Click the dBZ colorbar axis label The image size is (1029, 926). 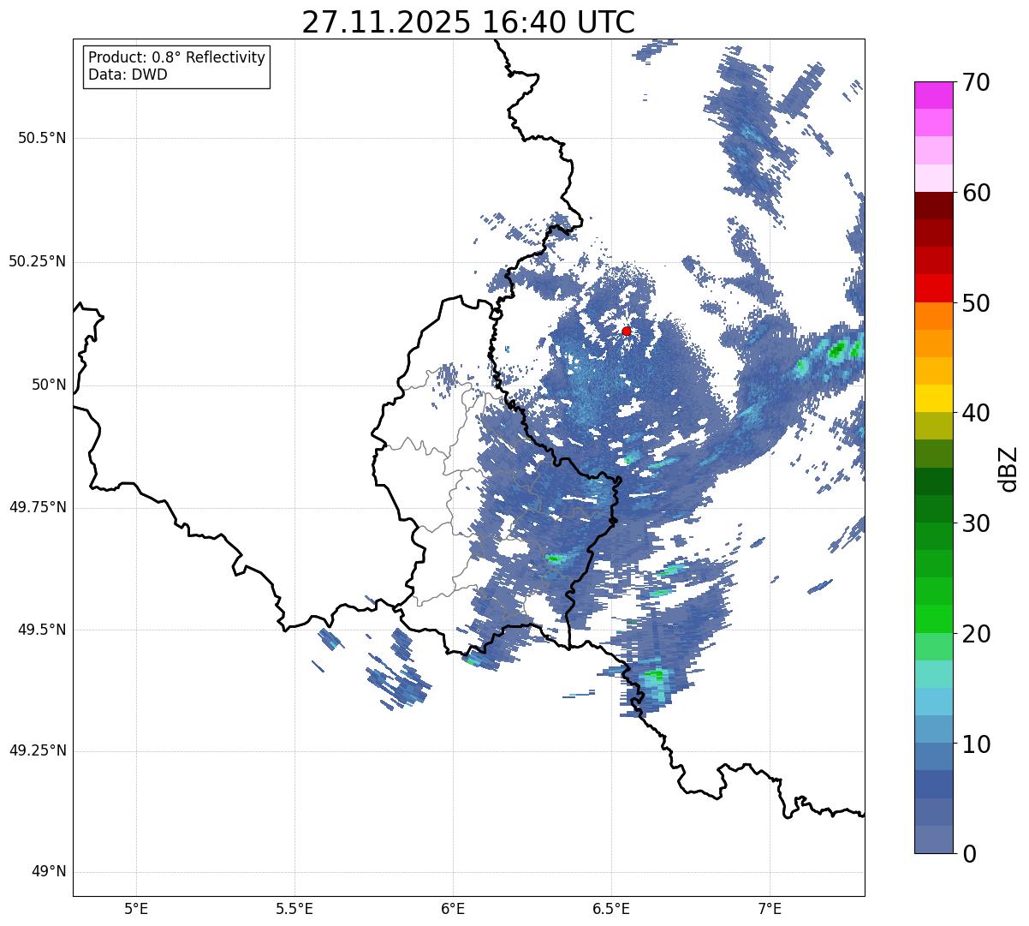(x=1008, y=468)
